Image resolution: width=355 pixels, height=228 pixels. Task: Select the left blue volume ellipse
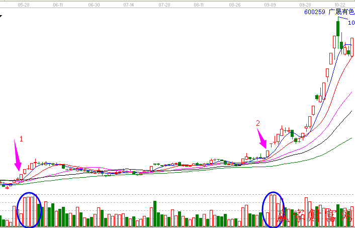point(29,210)
